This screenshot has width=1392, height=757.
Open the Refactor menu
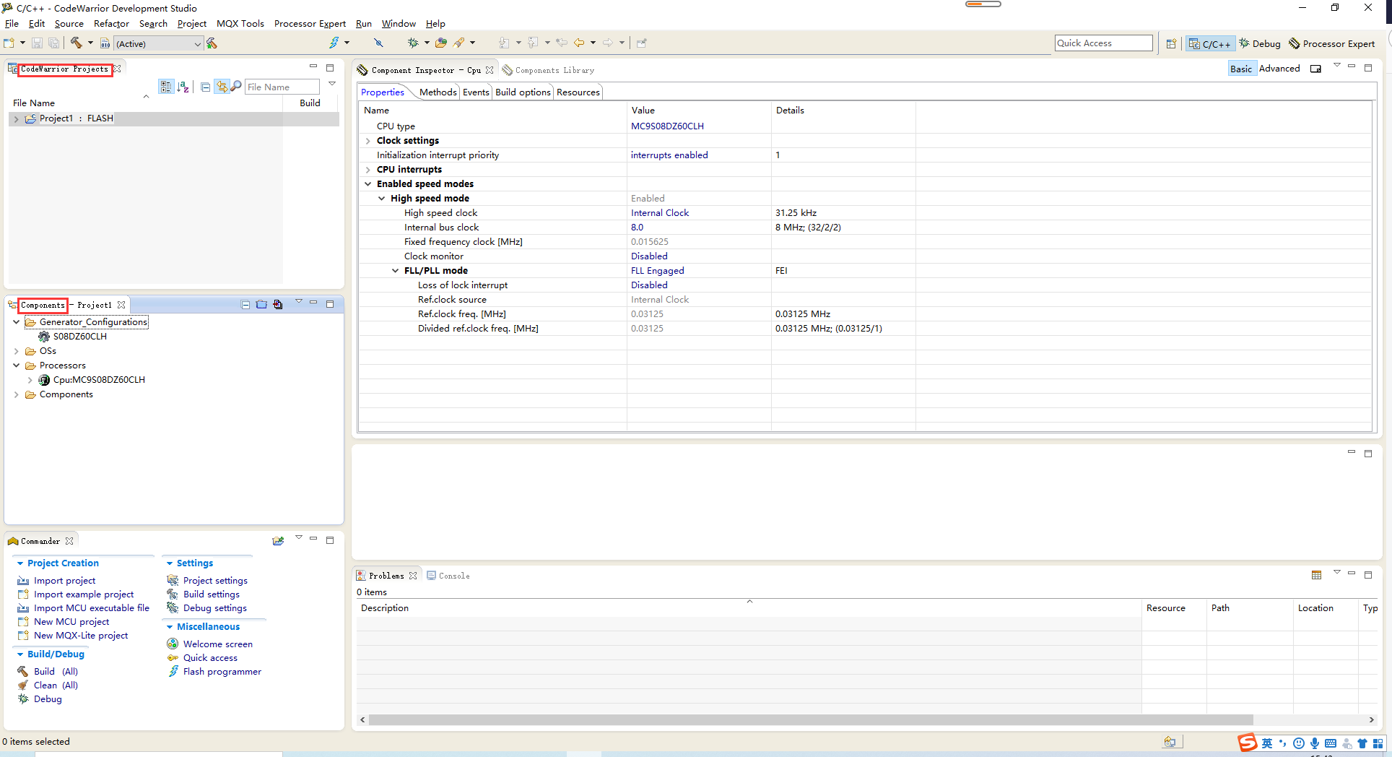(x=111, y=24)
